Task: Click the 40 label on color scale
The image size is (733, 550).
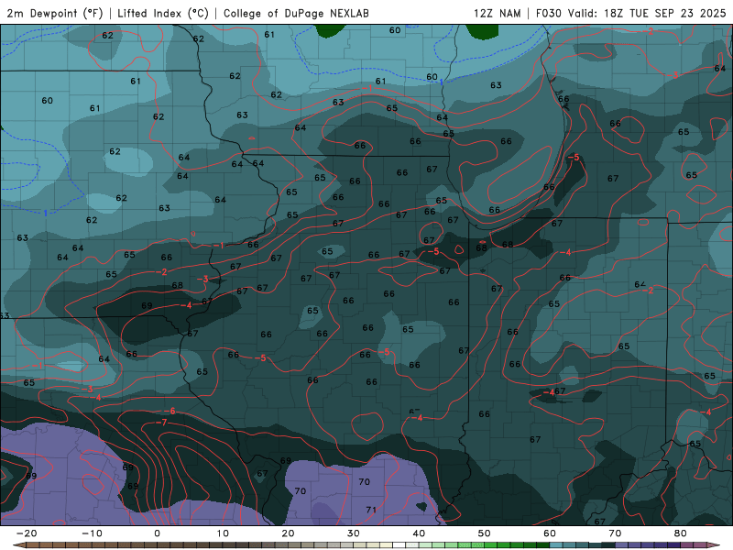Action: pyautogui.click(x=419, y=533)
